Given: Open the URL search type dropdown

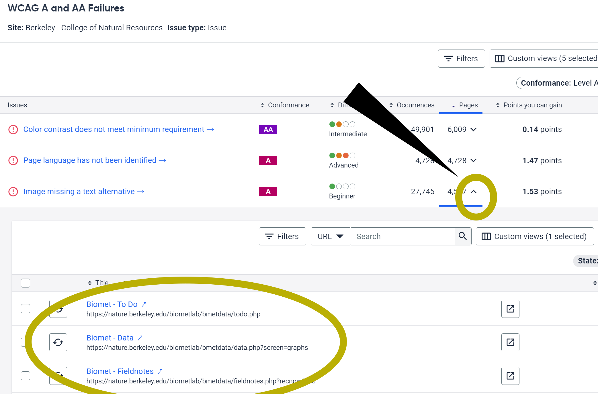Looking at the screenshot, I should pos(330,236).
